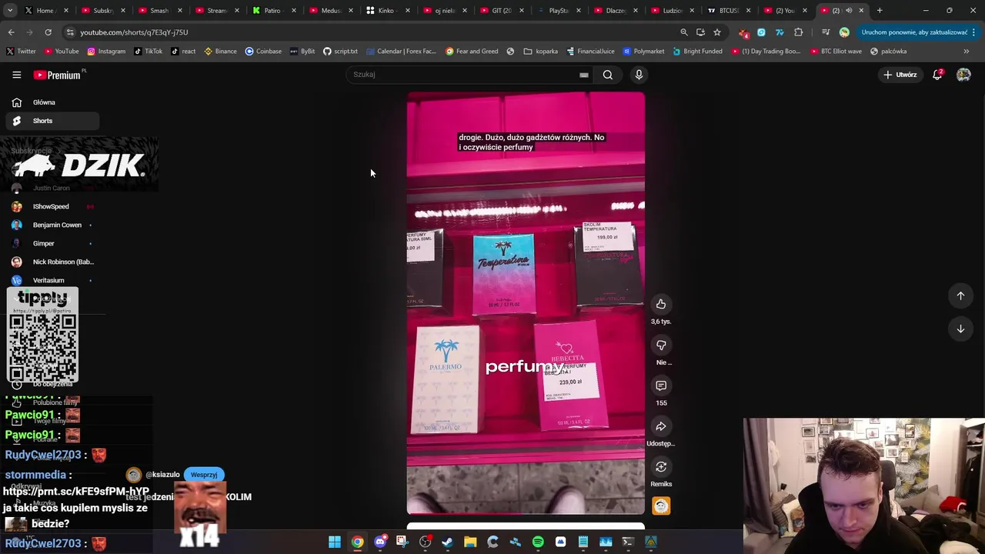Screen dimensions: 985x554
Task: Open Główna in sidebar
Action: 52,102
